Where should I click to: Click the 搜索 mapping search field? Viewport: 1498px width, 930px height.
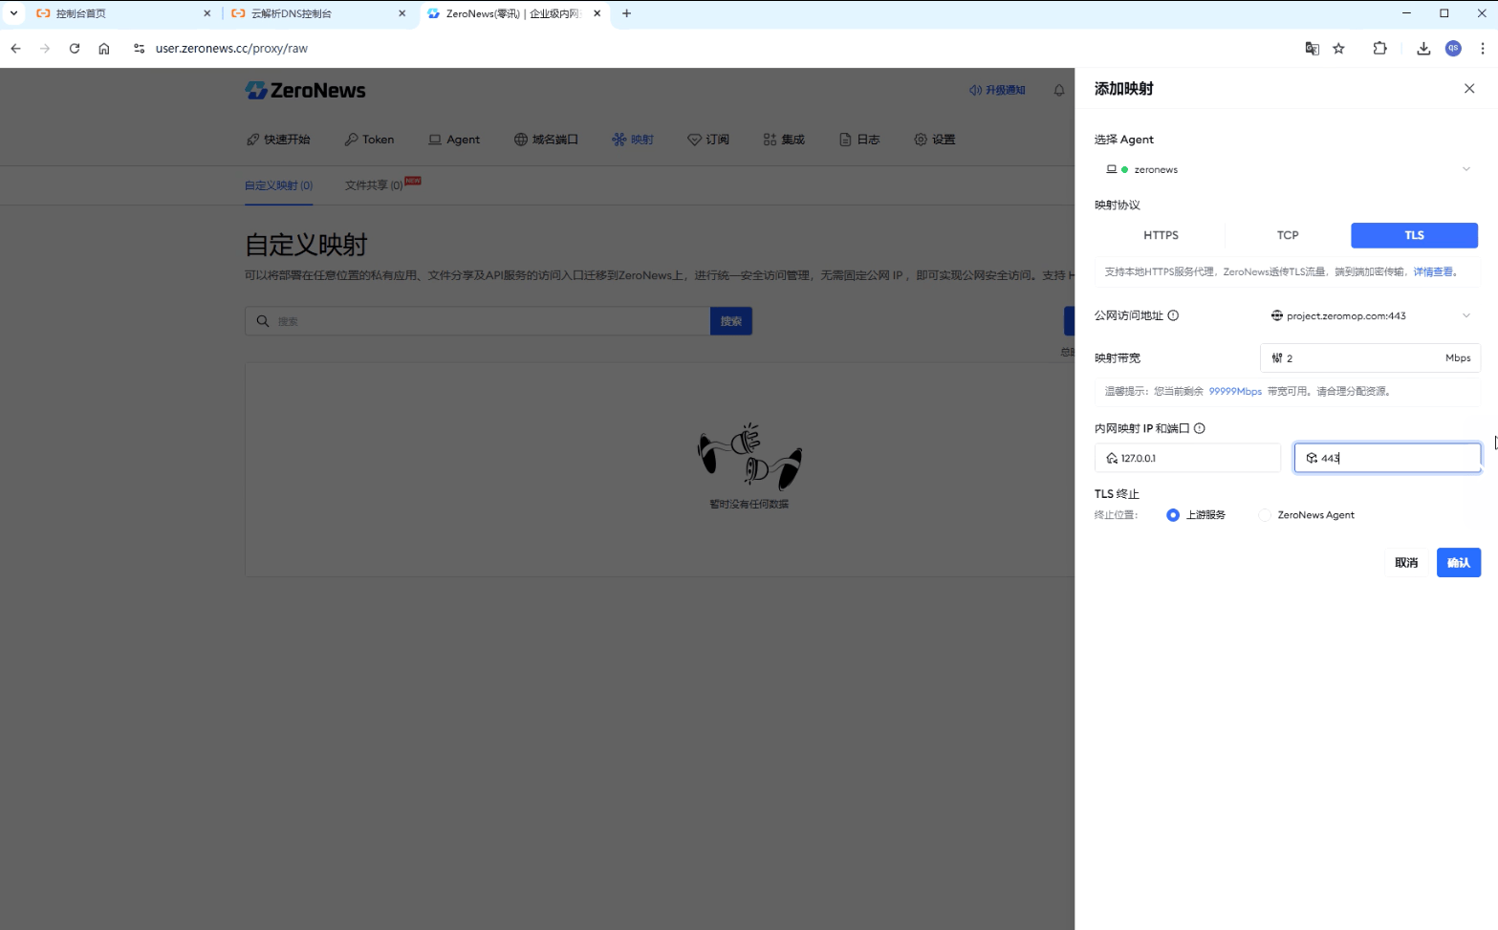[477, 321]
